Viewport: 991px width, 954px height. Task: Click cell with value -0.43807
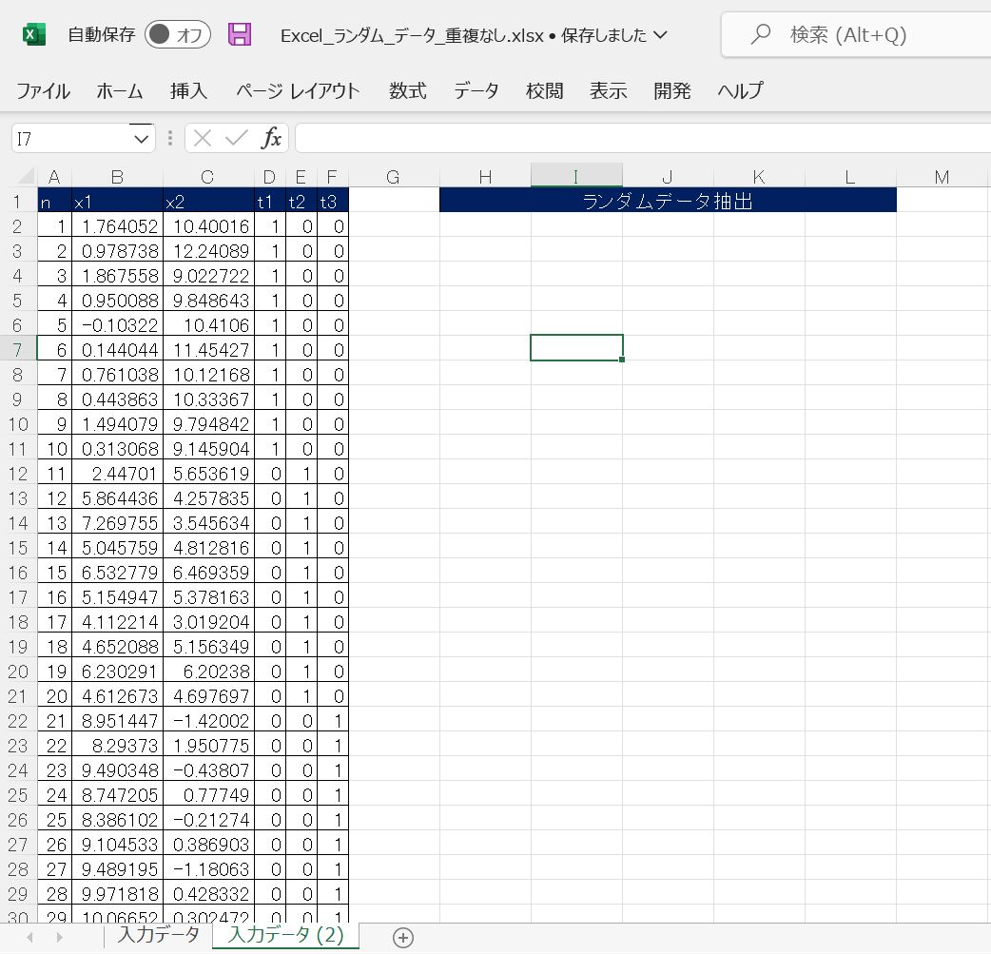tap(208, 770)
